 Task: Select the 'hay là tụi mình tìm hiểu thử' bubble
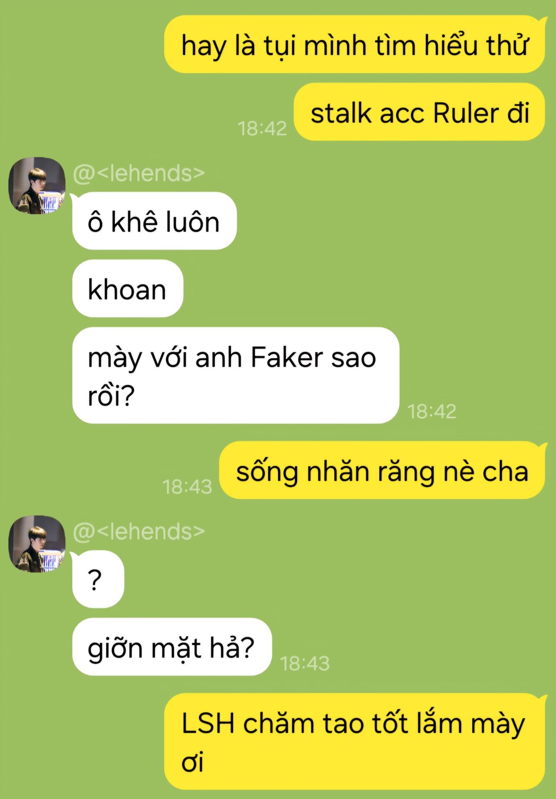[x=355, y=45]
